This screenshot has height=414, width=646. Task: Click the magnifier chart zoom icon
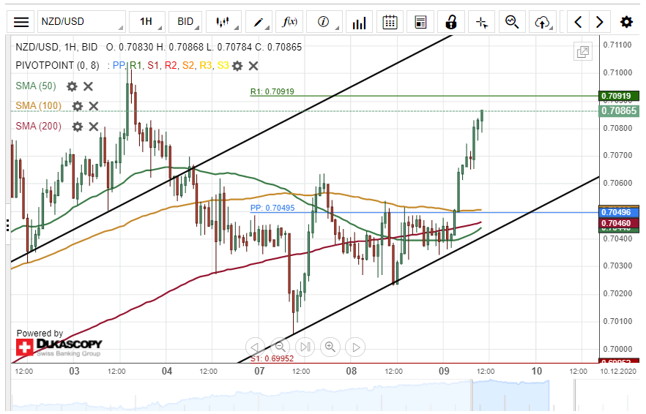click(512, 22)
